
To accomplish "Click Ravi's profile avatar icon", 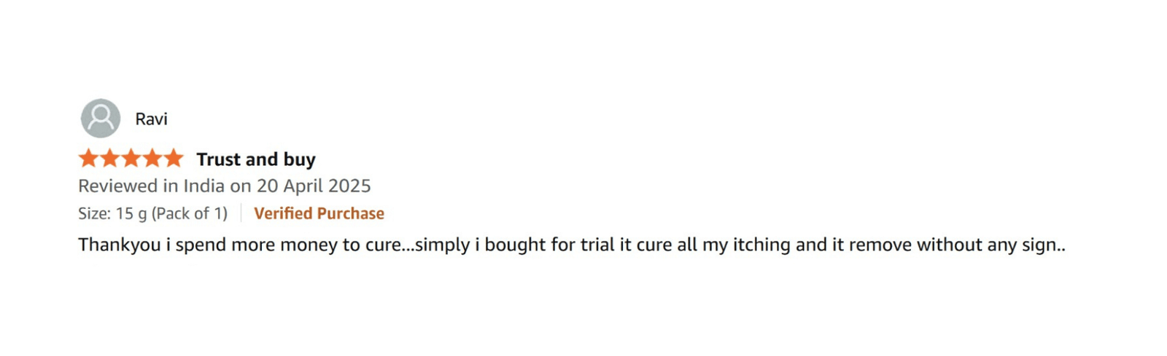I will (x=101, y=119).
